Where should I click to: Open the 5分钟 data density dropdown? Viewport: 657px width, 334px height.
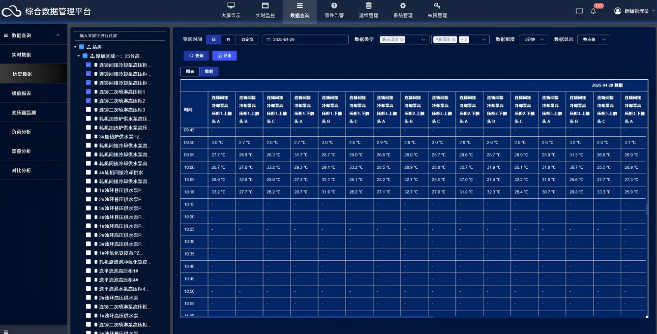[533, 39]
